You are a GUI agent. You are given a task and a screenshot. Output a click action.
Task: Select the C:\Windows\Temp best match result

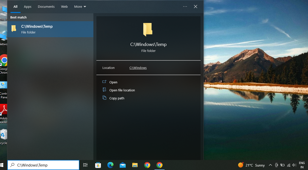pos(50,29)
